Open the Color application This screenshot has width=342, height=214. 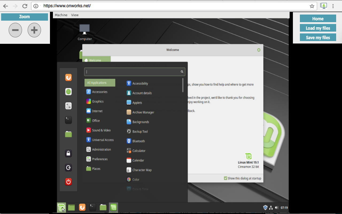133,180
